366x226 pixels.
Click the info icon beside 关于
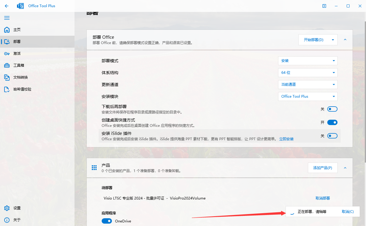tap(7, 220)
